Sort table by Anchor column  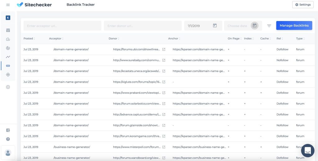click(x=174, y=38)
